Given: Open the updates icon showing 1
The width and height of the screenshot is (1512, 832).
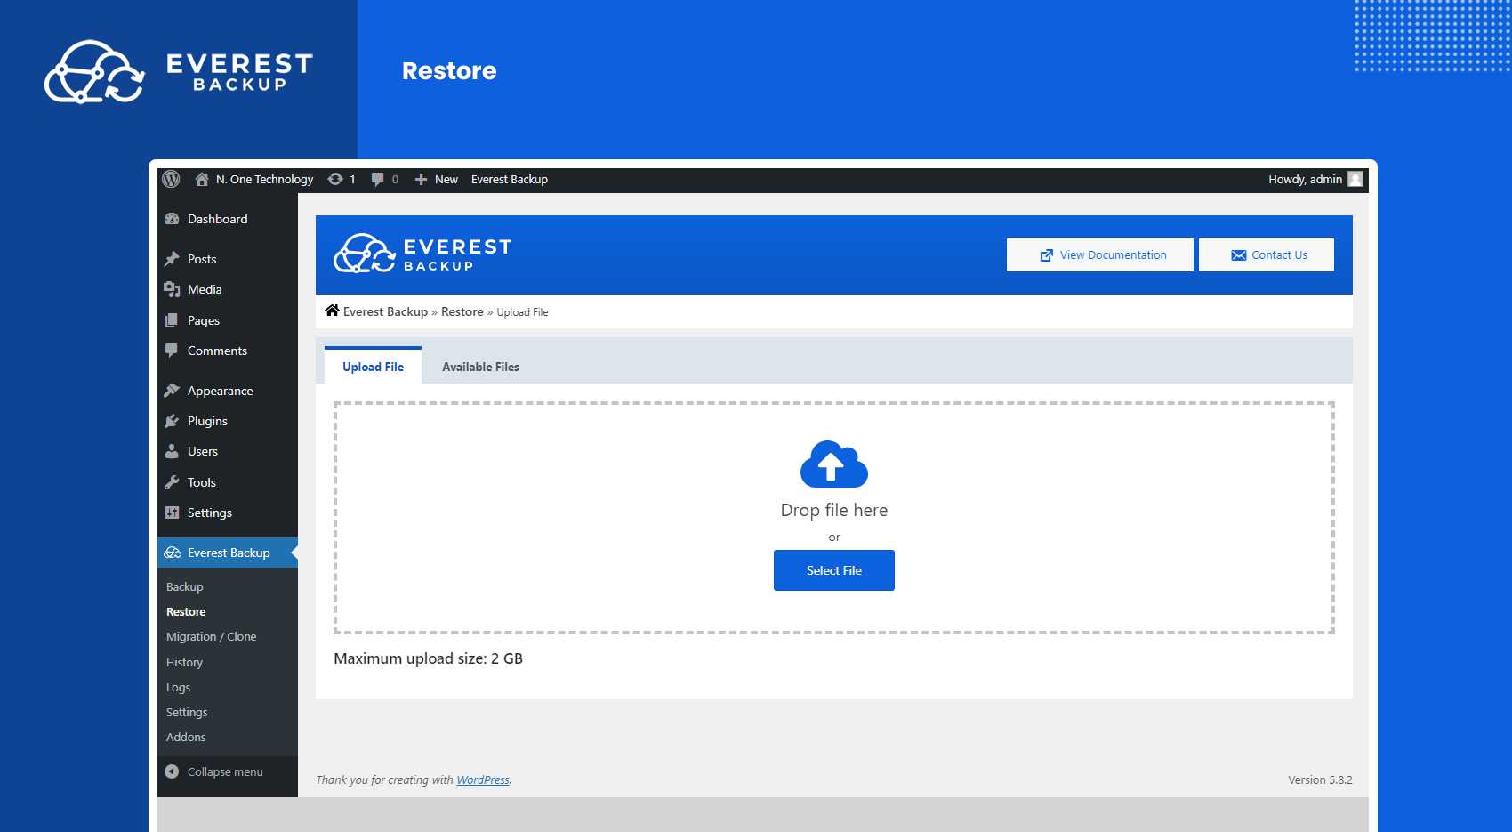Looking at the screenshot, I should (335, 179).
